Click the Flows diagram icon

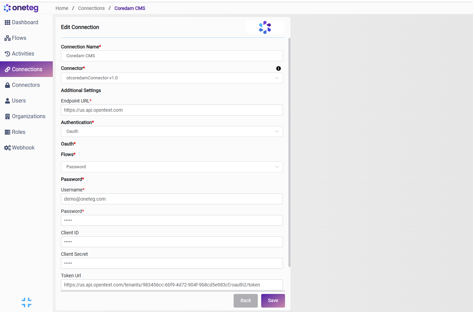7,38
